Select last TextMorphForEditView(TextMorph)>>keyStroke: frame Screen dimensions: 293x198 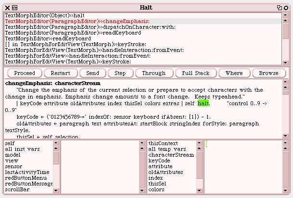tap(143, 62)
